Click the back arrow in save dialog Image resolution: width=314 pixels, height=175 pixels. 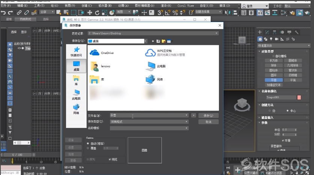point(153,41)
